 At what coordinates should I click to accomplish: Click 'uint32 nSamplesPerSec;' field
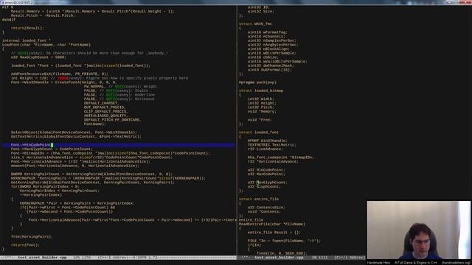[272, 40]
